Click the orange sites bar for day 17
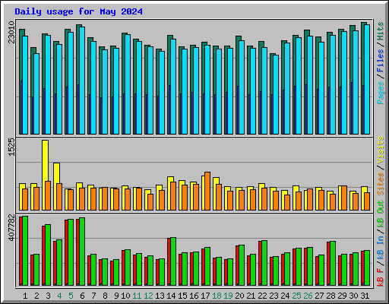The image size is (389, 304). (207, 191)
